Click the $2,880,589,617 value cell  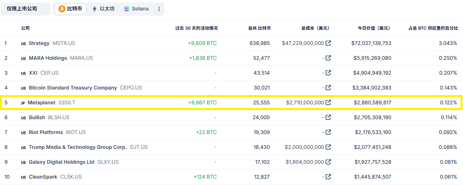pos(372,102)
